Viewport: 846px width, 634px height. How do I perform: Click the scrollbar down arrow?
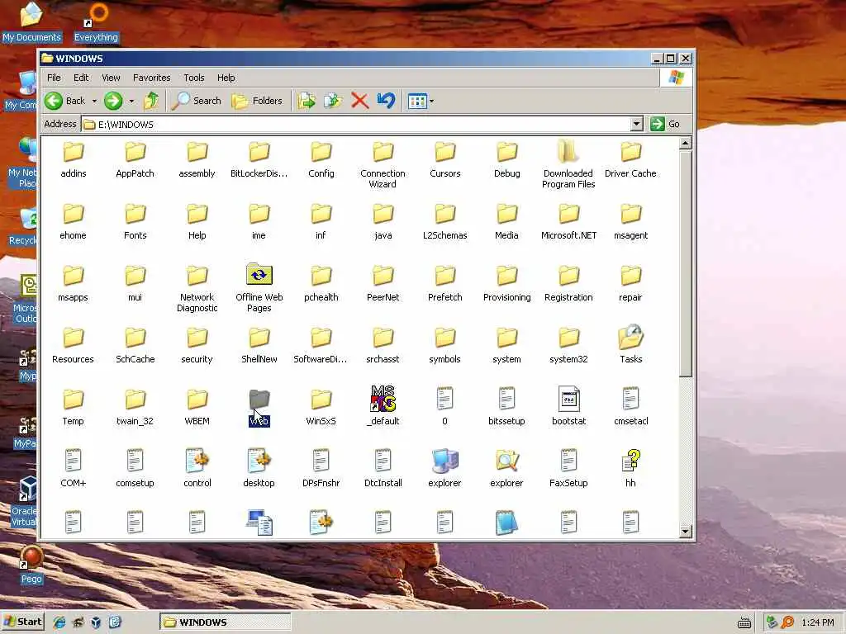point(685,531)
